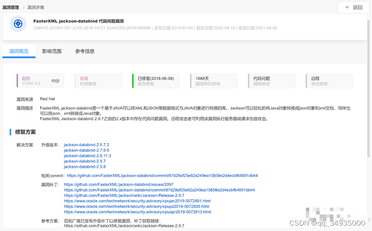Click the 容易 利用难度 card
Screen dimensions: 372x231
coord(98,81)
